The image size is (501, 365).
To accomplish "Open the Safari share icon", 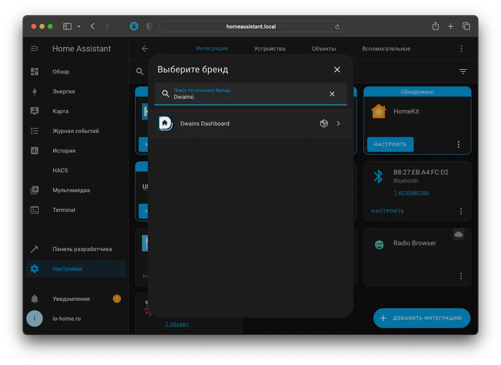I will [436, 26].
